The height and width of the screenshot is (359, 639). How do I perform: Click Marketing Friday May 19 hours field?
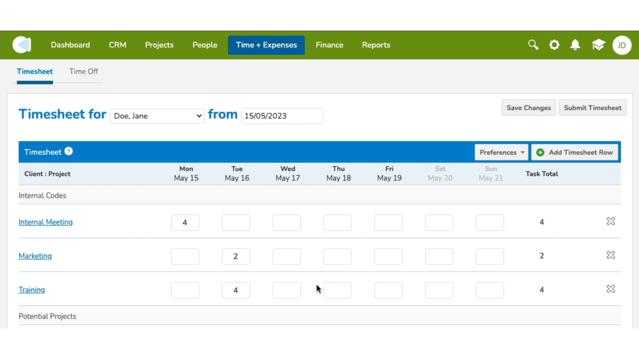388,256
